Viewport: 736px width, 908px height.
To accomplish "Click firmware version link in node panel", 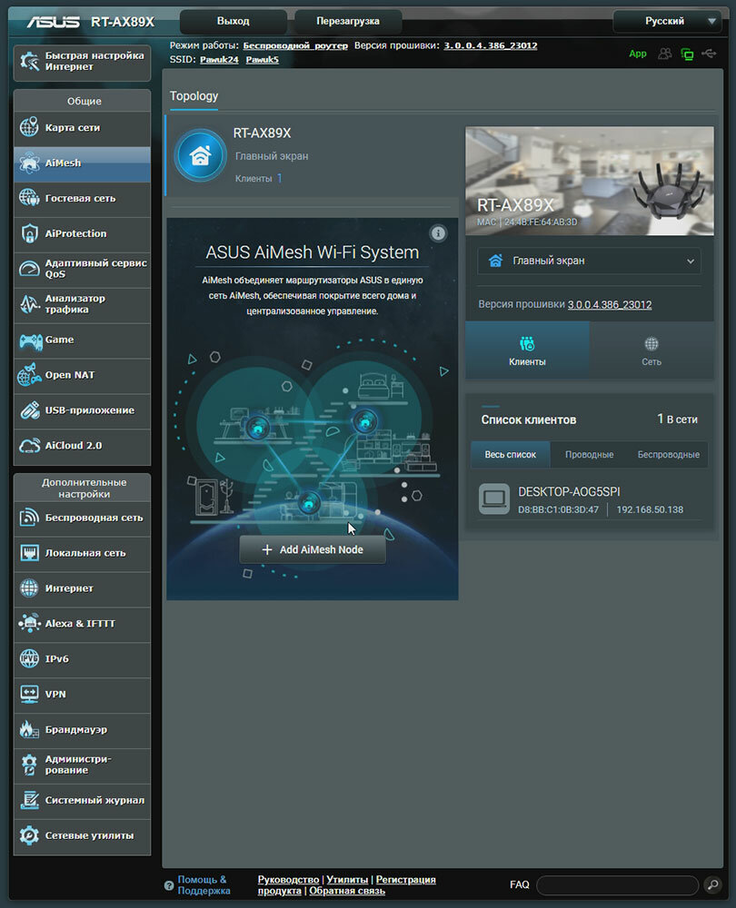I will pos(610,304).
